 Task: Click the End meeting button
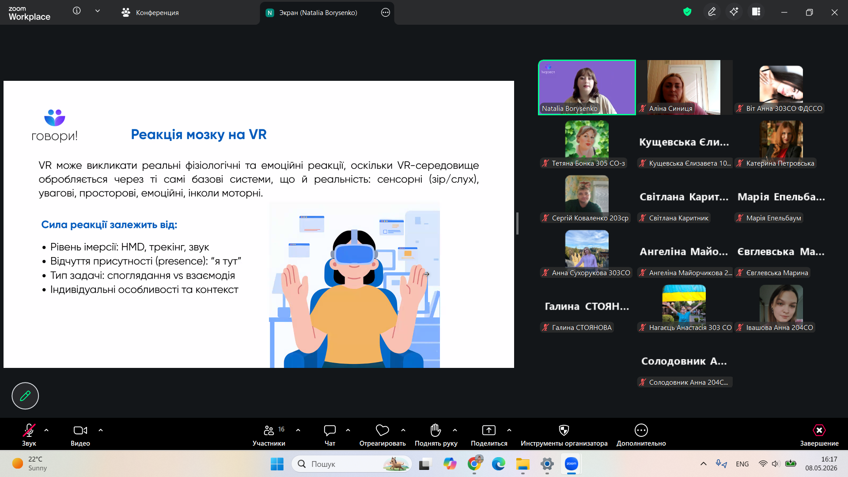819,435
